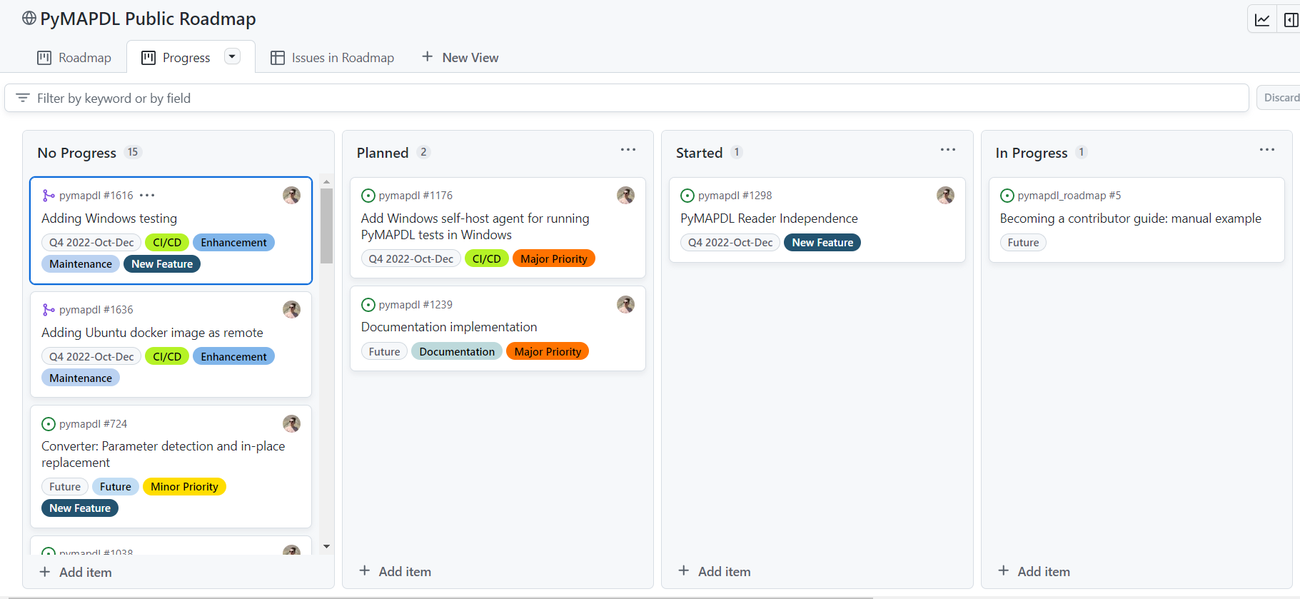The width and height of the screenshot is (1300, 599).
Task: Click the open issue icon of pymapdl #1239
Action: tap(368, 305)
